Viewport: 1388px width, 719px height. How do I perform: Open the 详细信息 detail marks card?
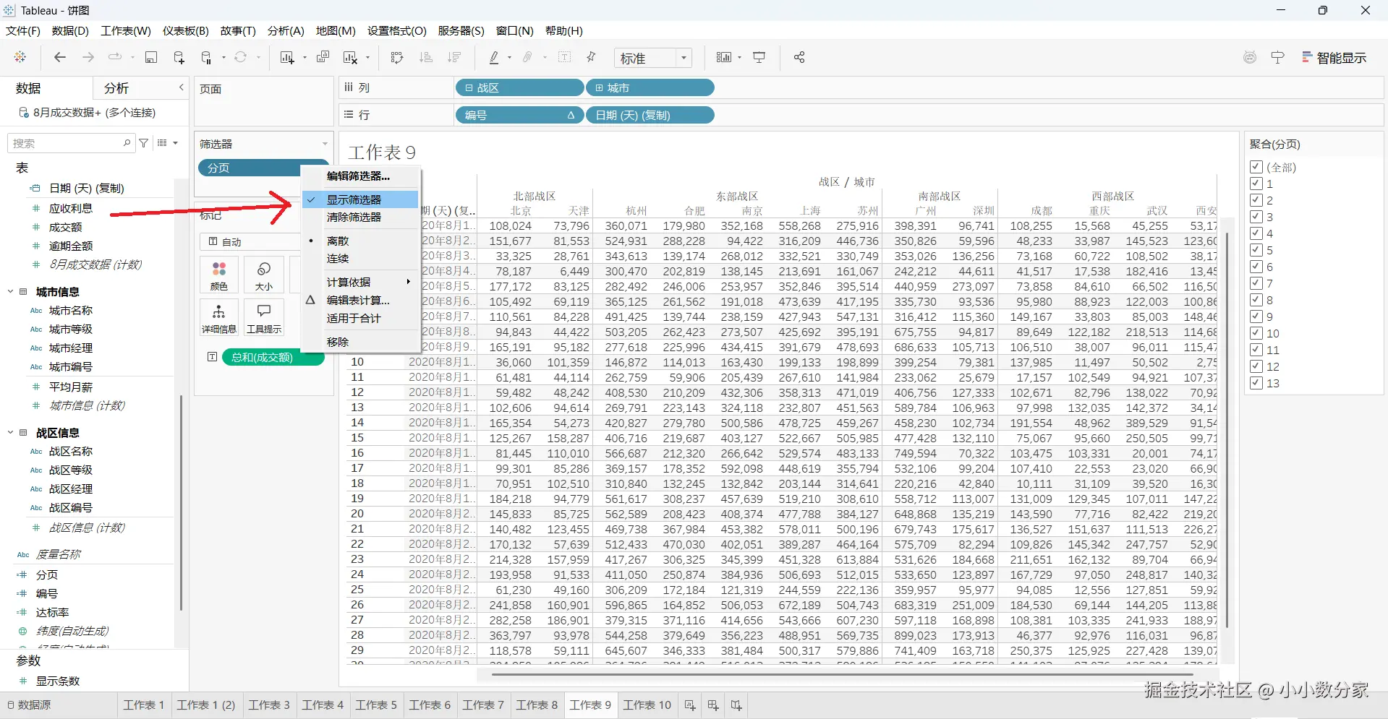tap(219, 318)
